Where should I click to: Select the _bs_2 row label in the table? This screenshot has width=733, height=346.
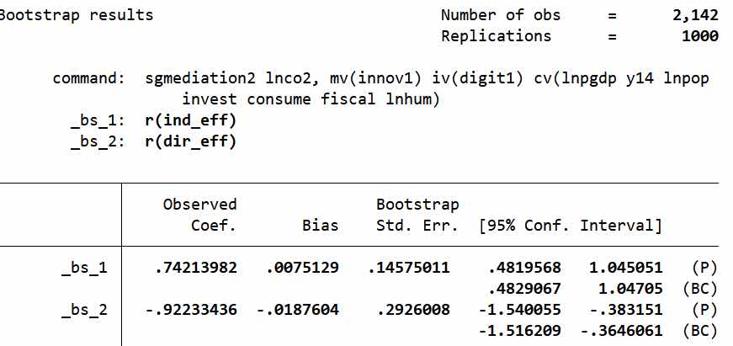(84, 311)
